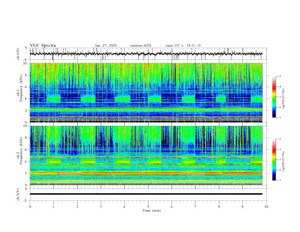Click the "2" kHz tick on ch.1 frequency axis
This screenshot has height=232, width=300.
[27, 111]
